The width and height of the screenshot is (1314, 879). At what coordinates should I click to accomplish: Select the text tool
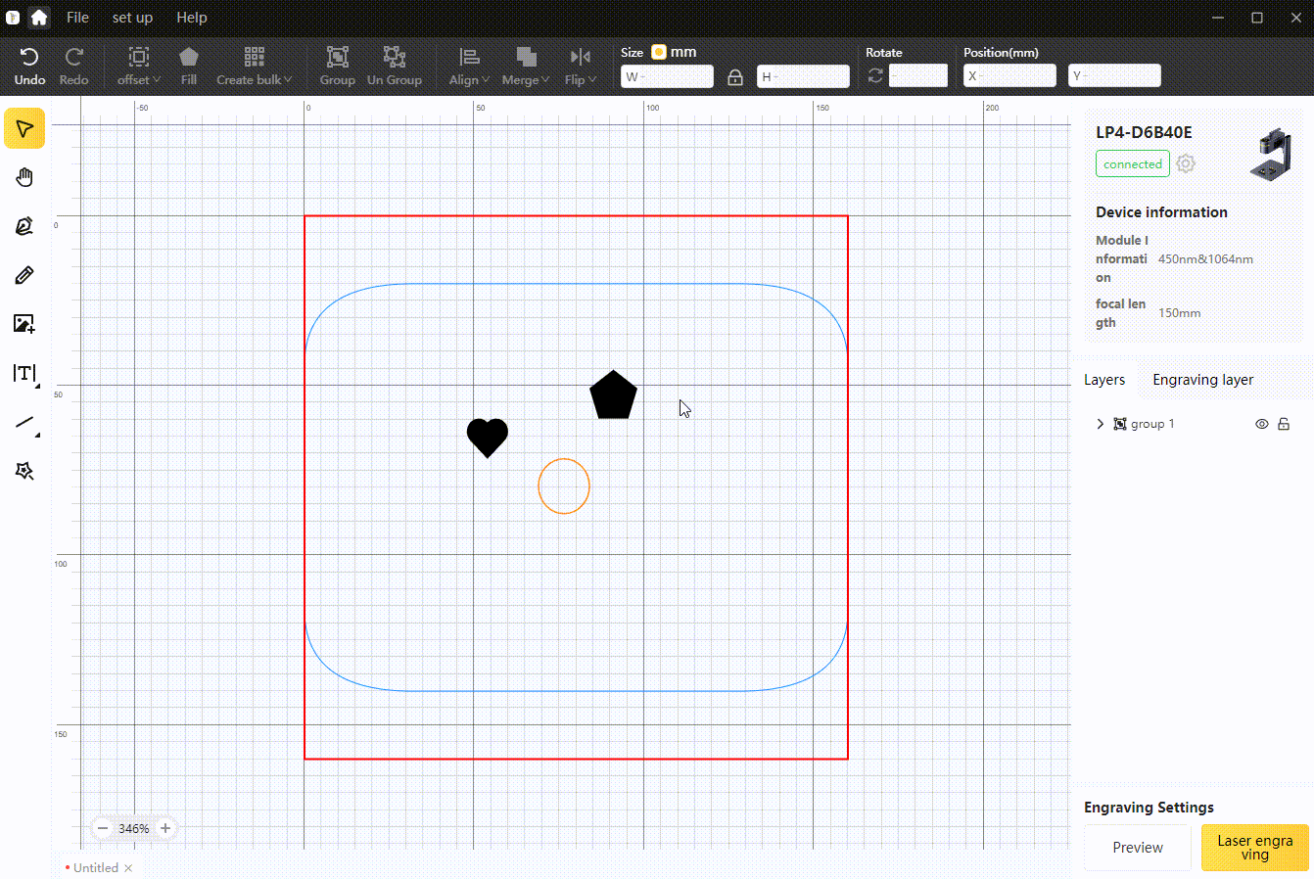coord(24,374)
